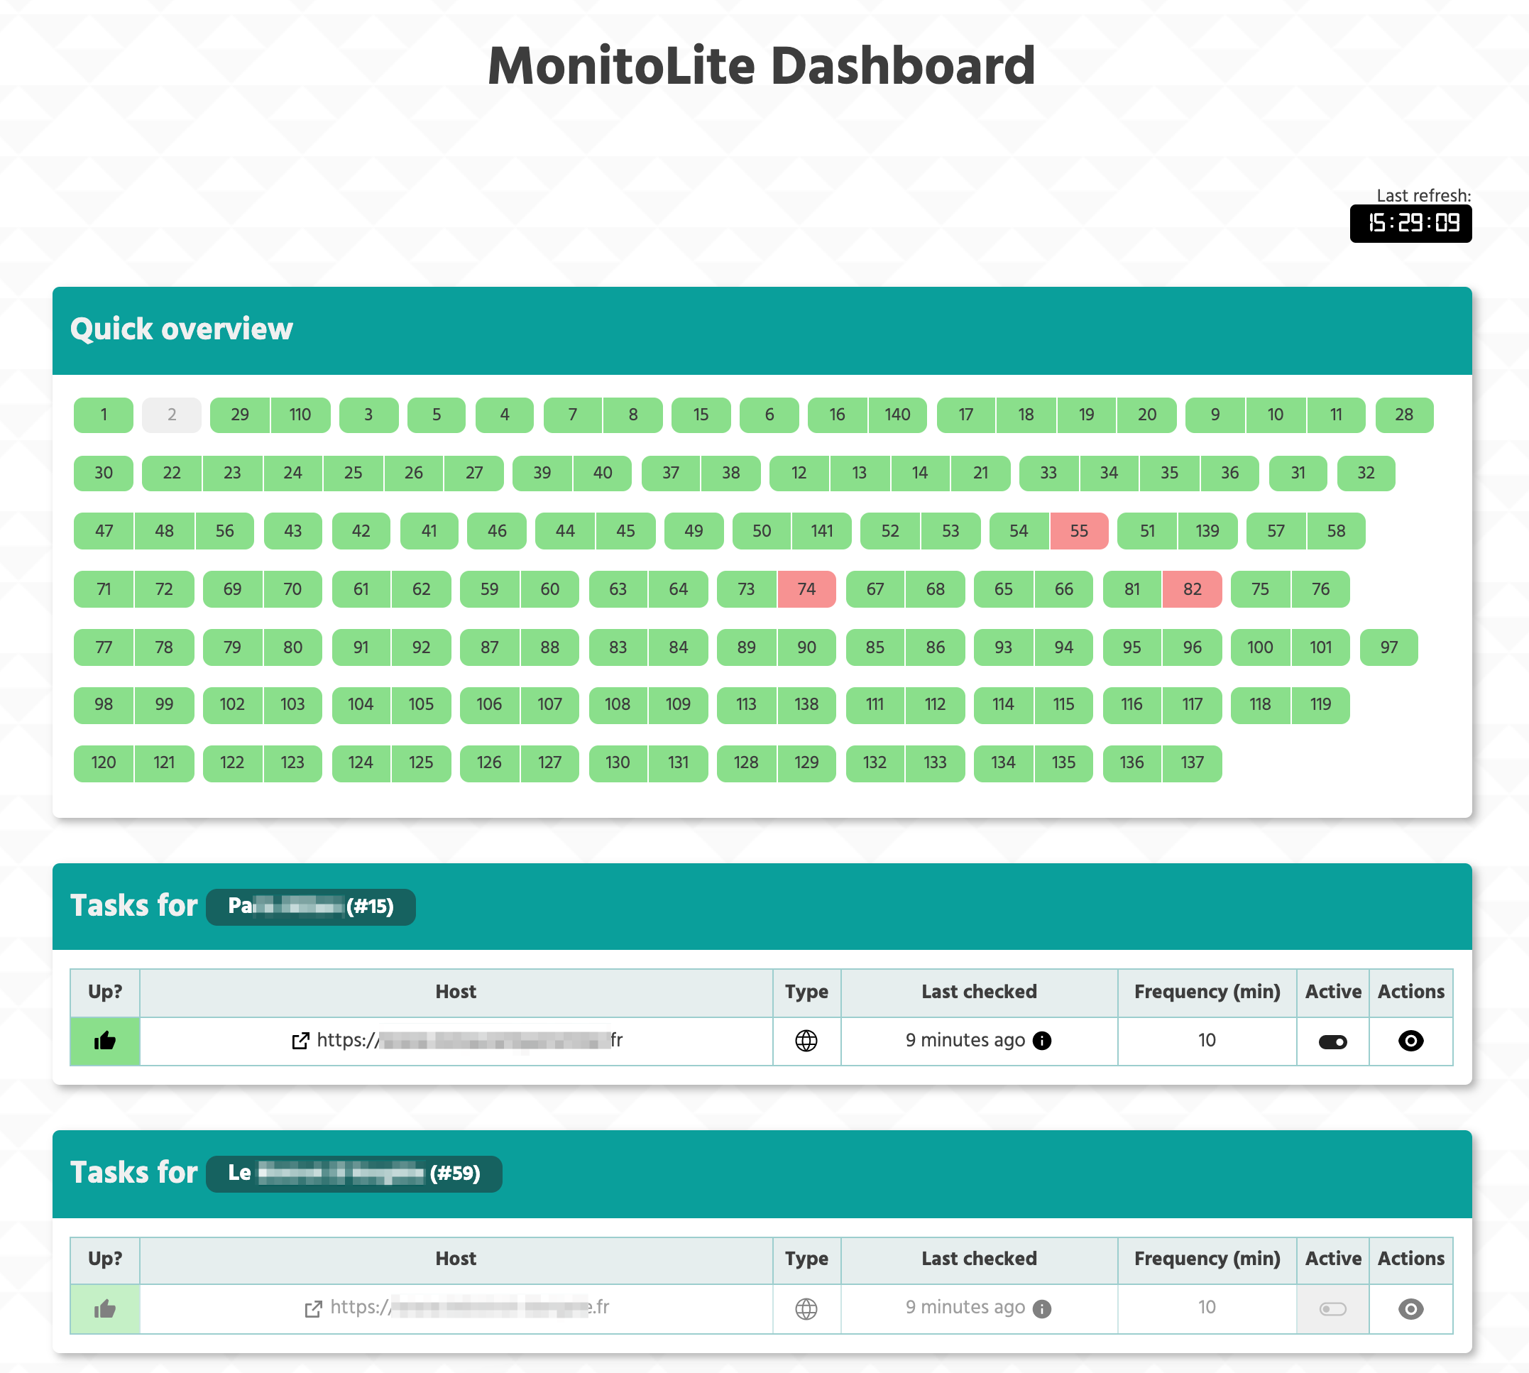Click overview tile 120

point(104,762)
